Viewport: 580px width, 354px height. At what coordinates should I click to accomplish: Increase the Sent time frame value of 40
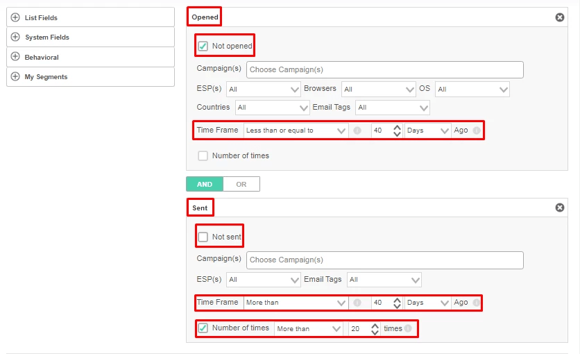397,299
